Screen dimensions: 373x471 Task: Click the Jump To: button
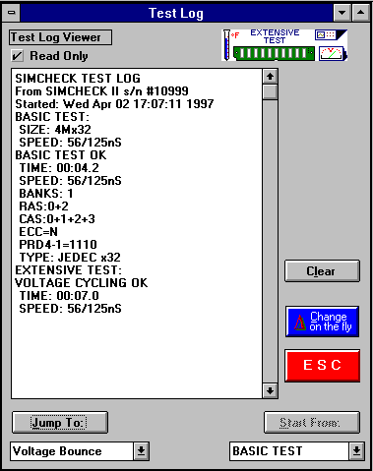60,423
